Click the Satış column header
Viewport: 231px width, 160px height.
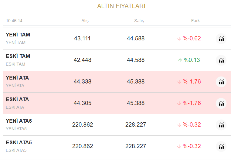point(139,21)
